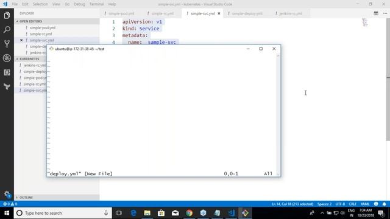This screenshot has height=219, width=390.
Task: Open the Debug menu
Action: click(x=79, y=4)
